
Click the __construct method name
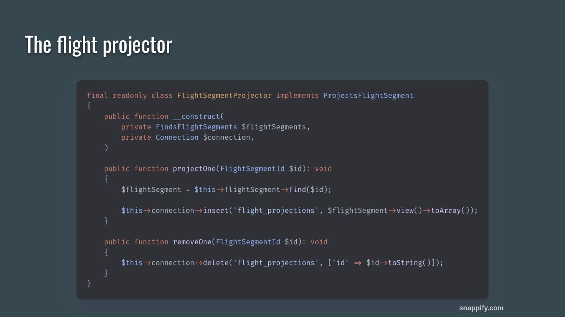pos(196,117)
